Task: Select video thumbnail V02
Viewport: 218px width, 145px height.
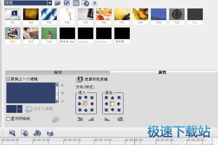Action: (31, 16)
